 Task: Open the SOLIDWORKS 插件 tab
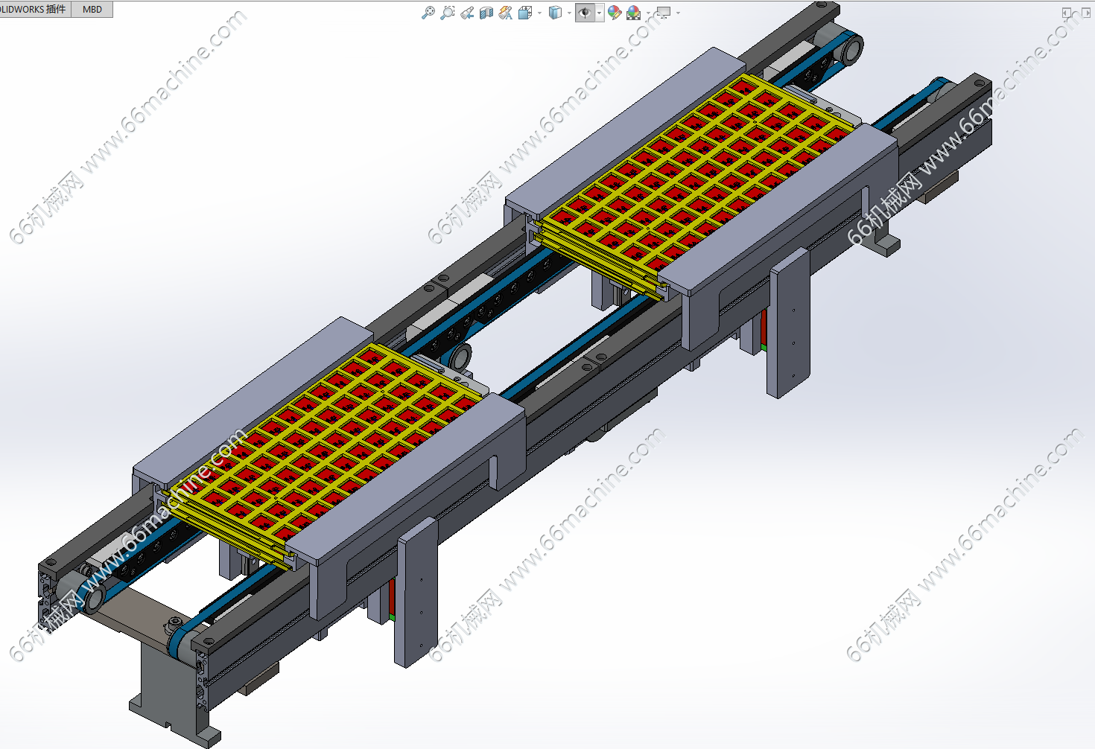coord(34,9)
